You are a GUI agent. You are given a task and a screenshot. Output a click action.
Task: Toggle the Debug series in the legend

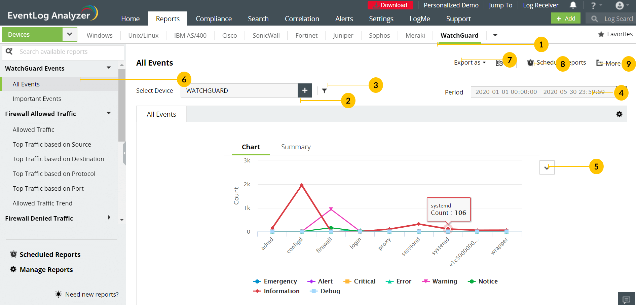pos(325,291)
